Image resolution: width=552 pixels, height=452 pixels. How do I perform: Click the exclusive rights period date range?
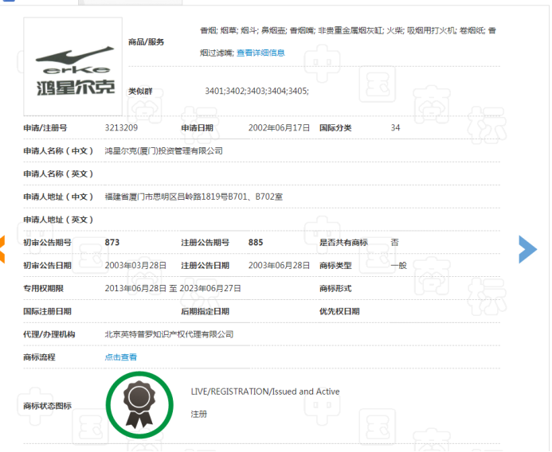pyautogui.click(x=173, y=288)
